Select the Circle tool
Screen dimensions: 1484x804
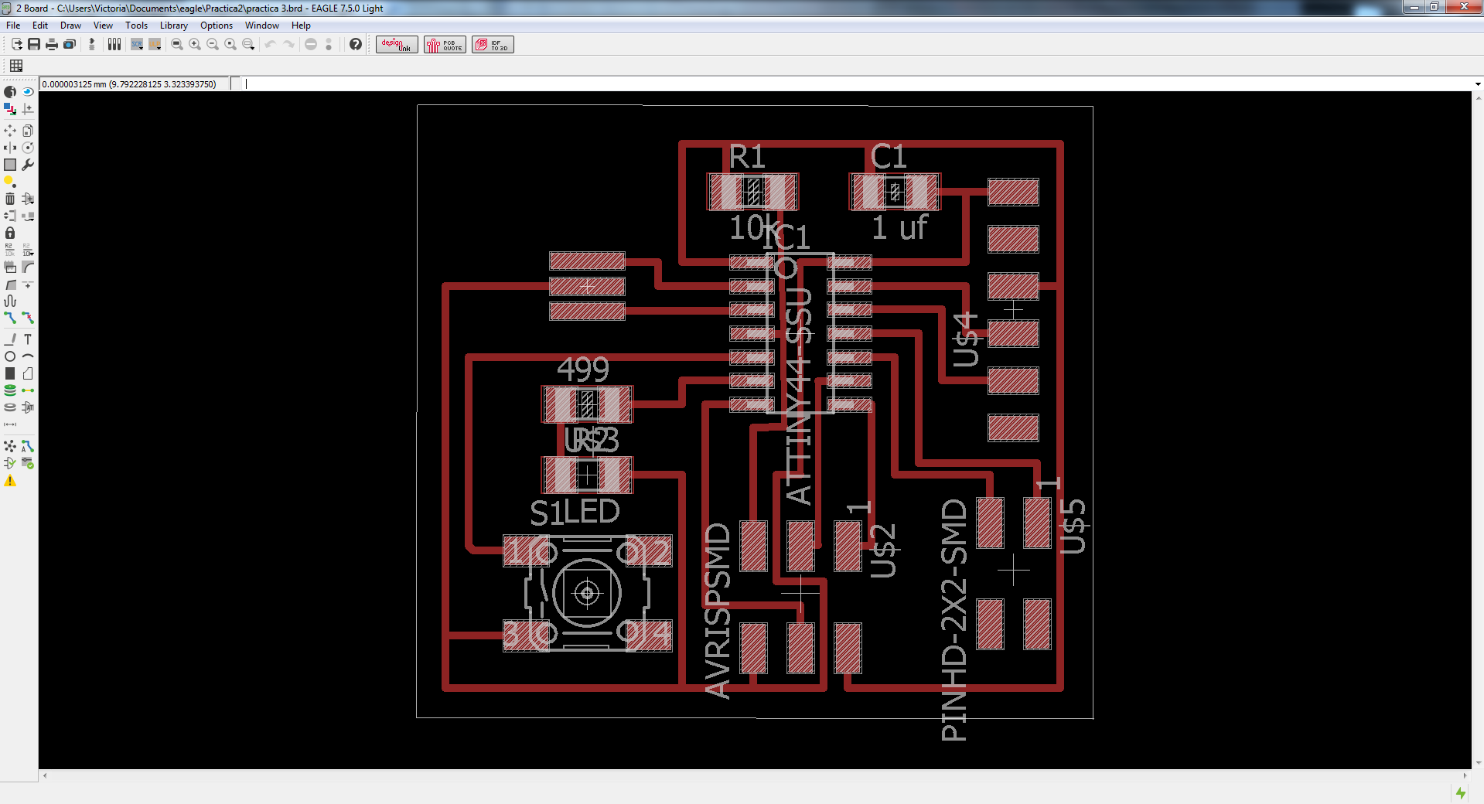[x=10, y=356]
